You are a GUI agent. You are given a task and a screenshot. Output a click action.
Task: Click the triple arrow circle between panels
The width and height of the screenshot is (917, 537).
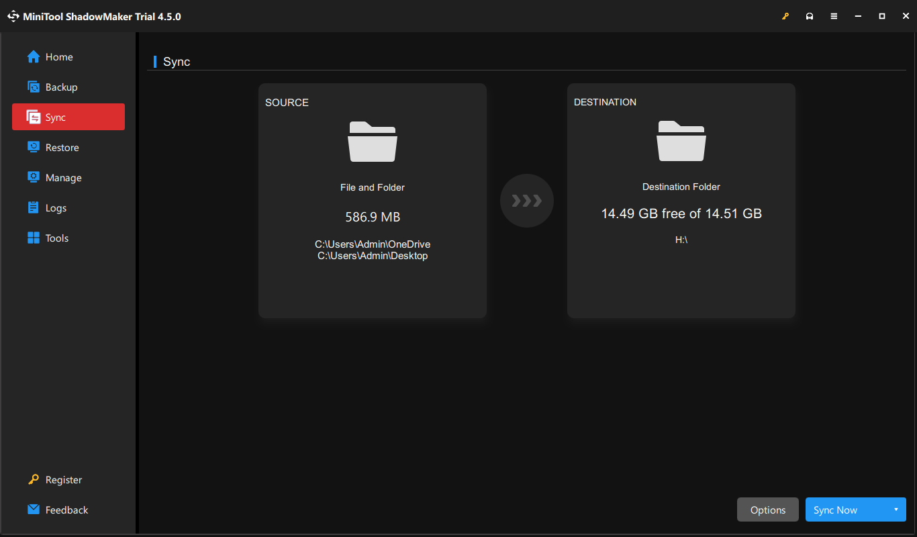coord(527,201)
